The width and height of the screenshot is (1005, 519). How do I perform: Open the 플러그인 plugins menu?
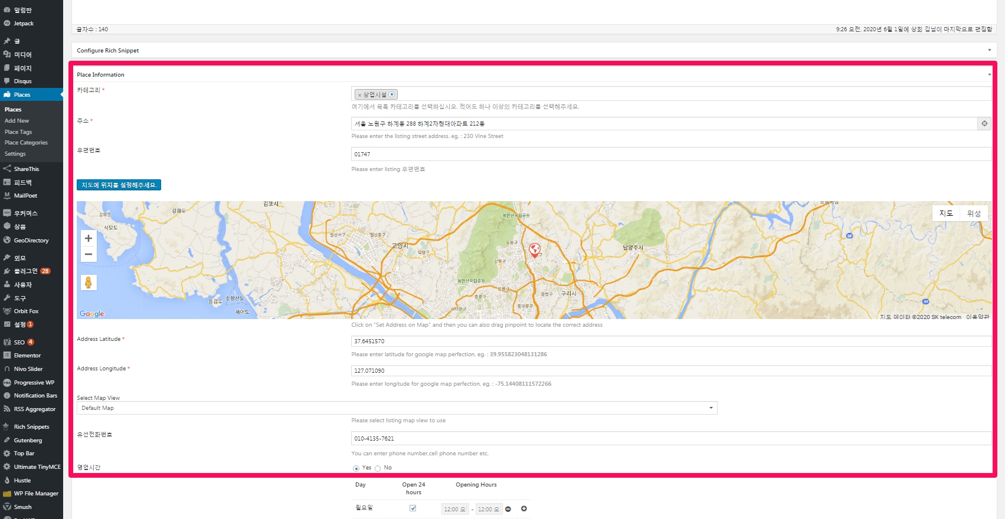click(x=26, y=271)
